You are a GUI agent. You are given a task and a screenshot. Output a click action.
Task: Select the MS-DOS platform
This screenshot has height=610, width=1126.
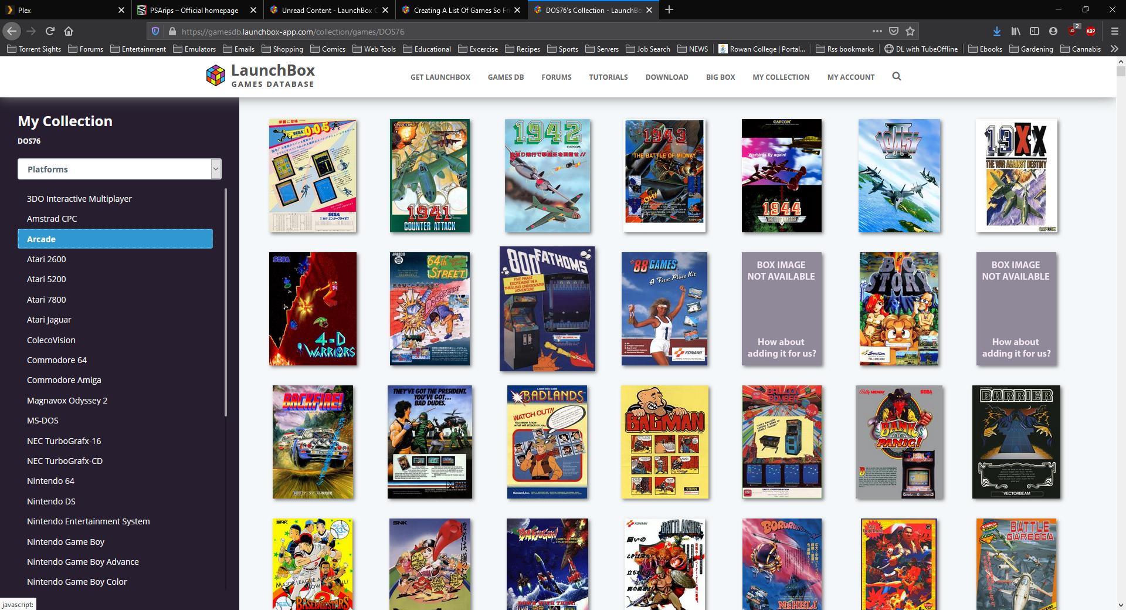pyautogui.click(x=115, y=421)
